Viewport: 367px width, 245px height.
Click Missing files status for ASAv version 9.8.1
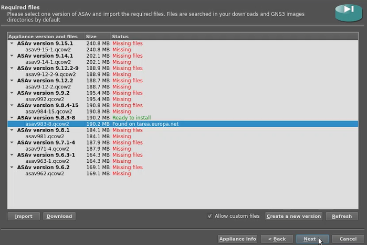click(x=128, y=130)
